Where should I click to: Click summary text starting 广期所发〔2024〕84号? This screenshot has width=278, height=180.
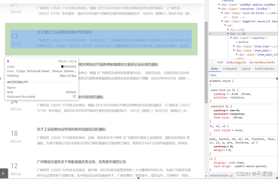click(x=114, y=173)
